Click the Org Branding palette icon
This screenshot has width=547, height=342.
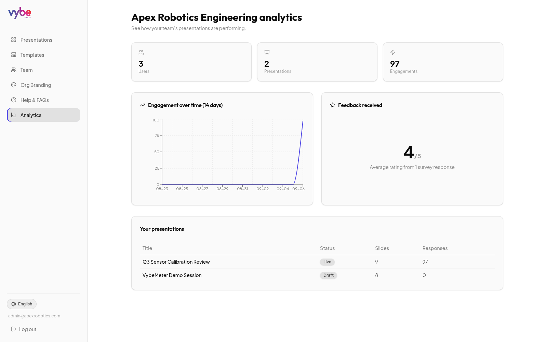[x=14, y=85]
